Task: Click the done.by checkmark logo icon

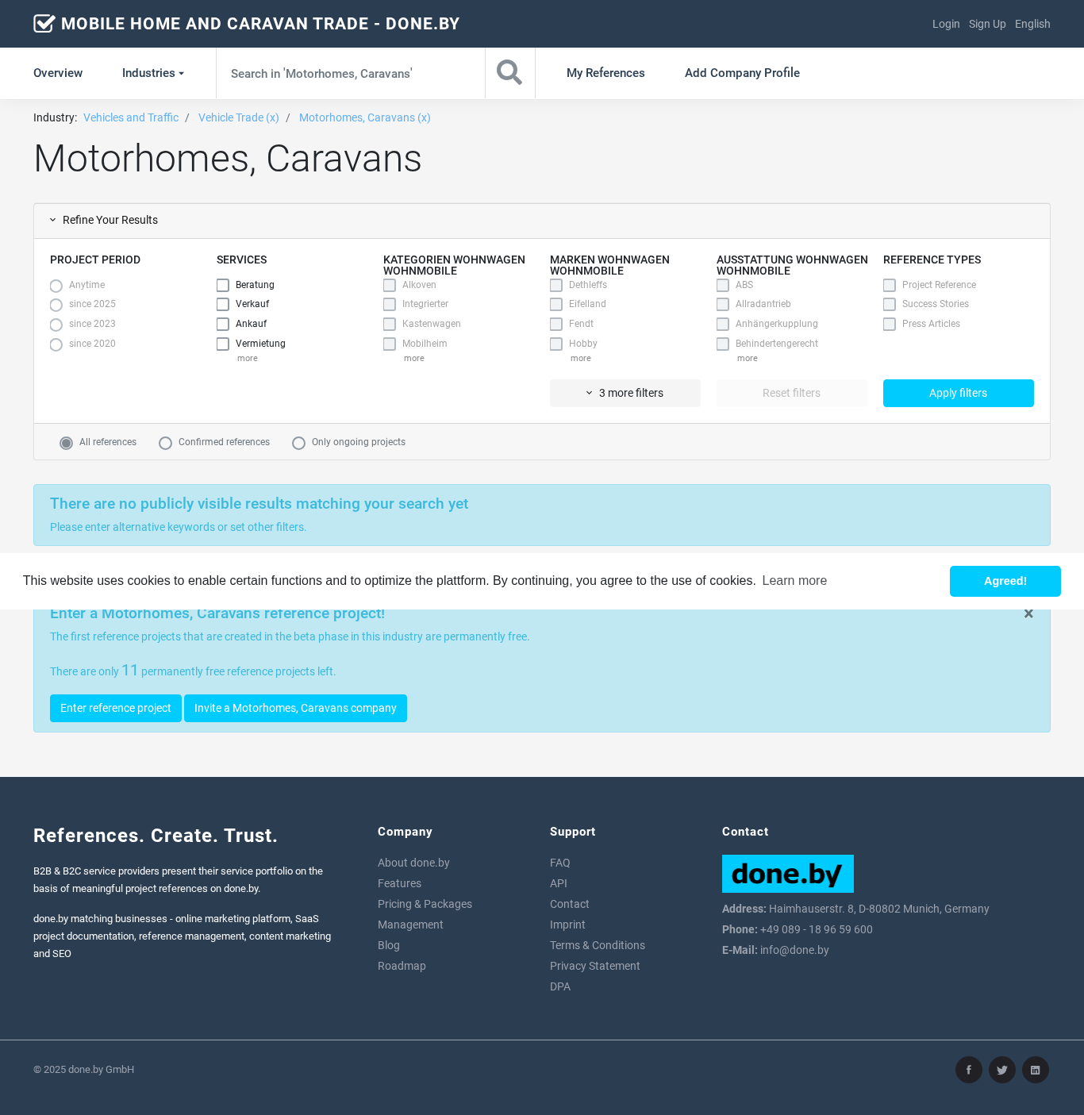Action: [x=44, y=24]
